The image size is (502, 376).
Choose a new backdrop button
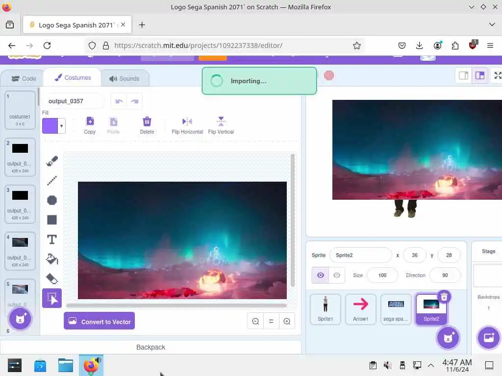pos(489,338)
